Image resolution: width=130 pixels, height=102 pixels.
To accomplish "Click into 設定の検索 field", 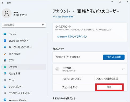I will 24,25.
